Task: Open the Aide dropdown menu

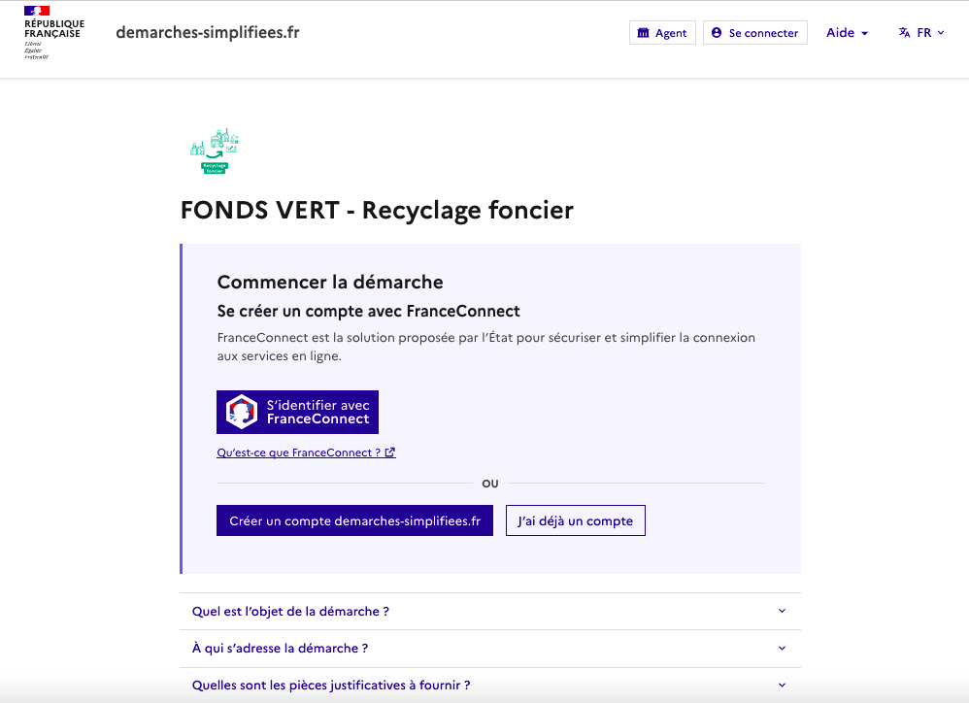Action: pos(847,33)
